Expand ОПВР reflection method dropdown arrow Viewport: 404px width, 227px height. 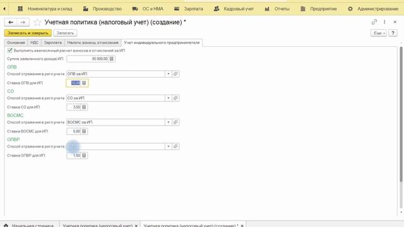(x=169, y=146)
